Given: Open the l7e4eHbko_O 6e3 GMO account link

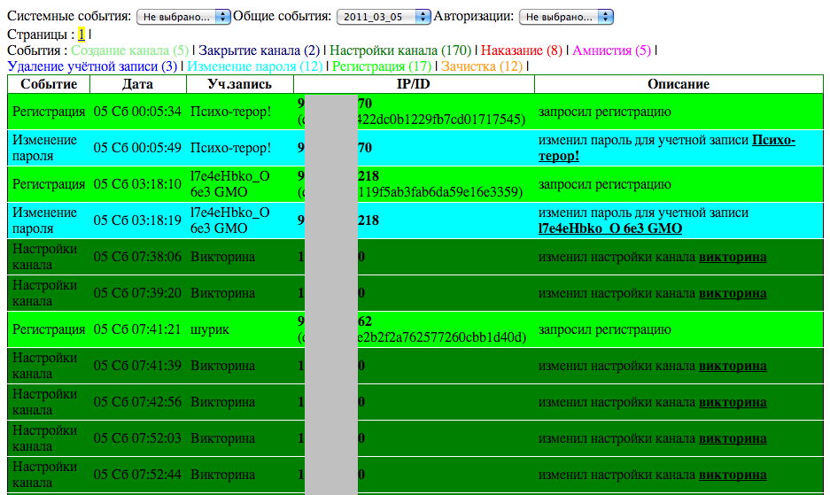Looking at the screenshot, I should pos(610,228).
